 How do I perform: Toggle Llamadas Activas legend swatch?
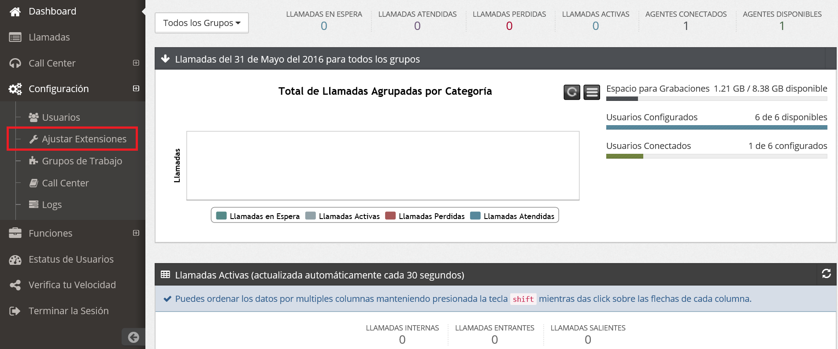point(311,215)
